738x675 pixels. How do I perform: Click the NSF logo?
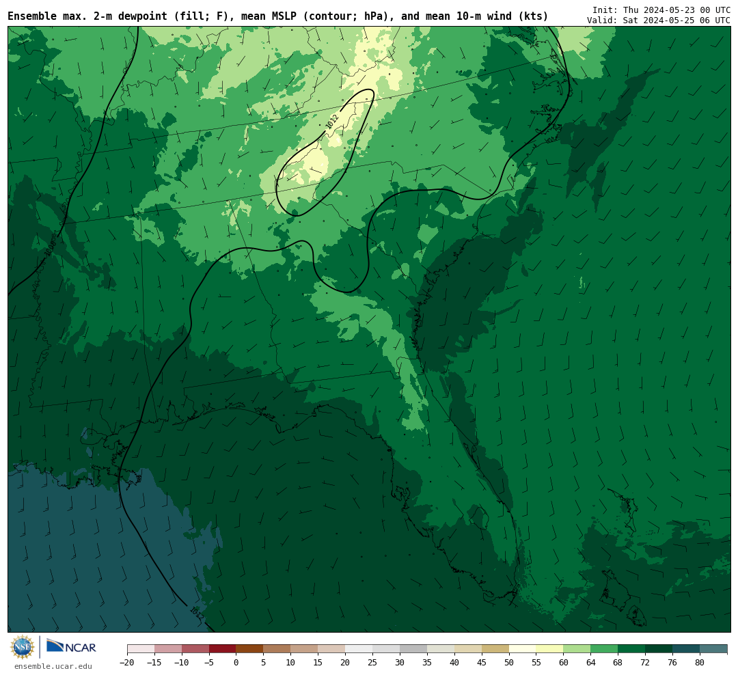tap(23, 647)
